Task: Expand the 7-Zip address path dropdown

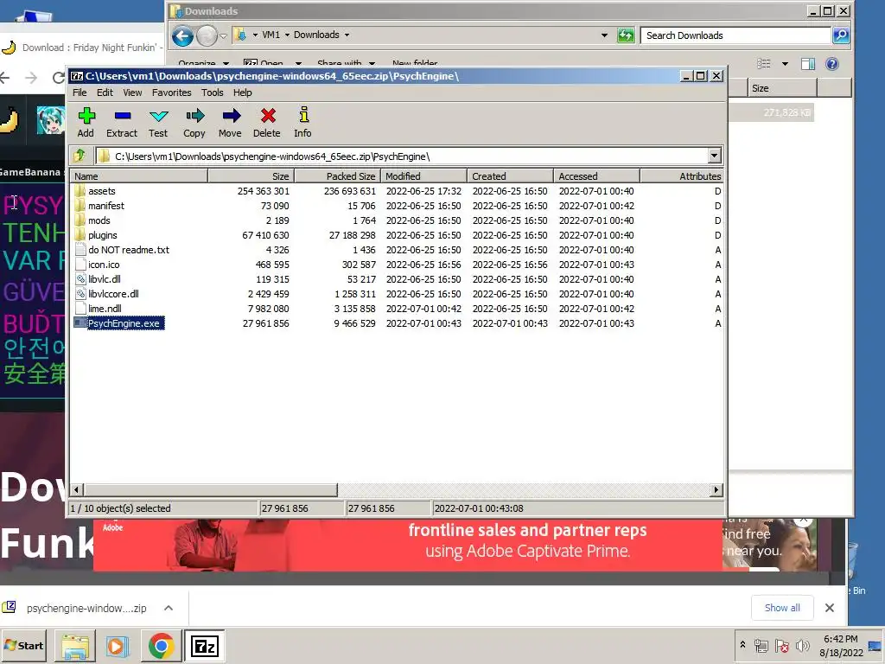Action: pyautogui.click(x=714, y=156)
